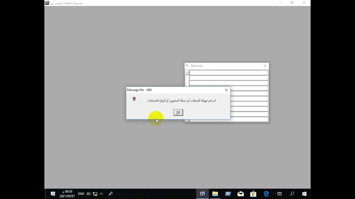Open Task View from the taskbar
This screenshot has height=199, width=355.
(279, 194)
